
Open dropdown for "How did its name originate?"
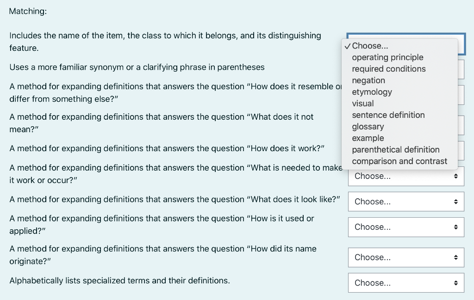(406, 257)
